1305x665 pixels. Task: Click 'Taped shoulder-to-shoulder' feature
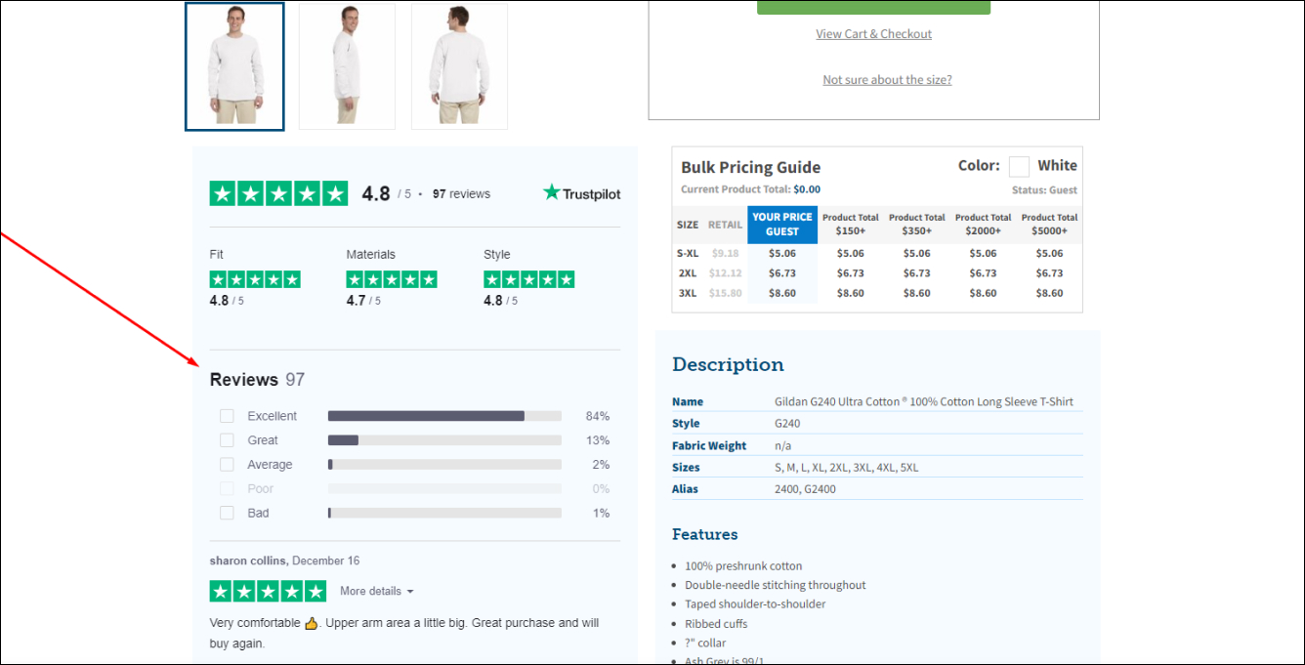click(755, 604)
